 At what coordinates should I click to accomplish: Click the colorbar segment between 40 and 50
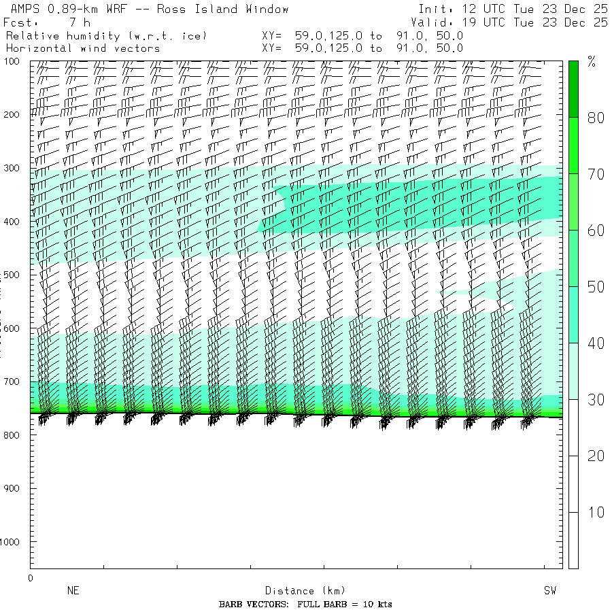[573, 315]
